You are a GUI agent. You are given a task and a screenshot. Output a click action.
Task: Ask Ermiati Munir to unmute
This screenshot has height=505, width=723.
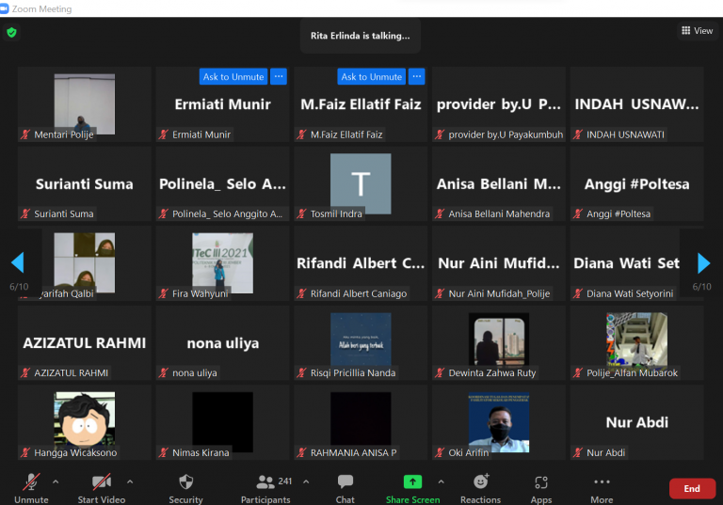pos(233,76)
